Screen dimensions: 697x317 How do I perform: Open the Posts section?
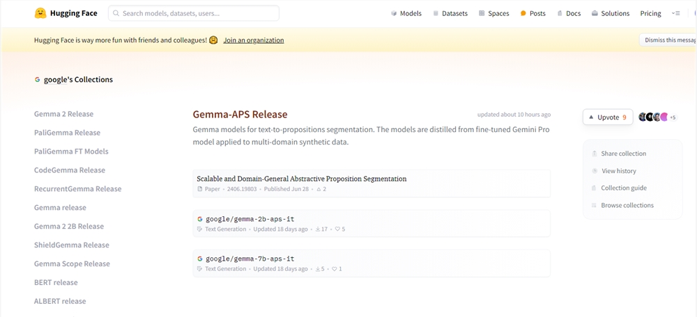[533, 13]
